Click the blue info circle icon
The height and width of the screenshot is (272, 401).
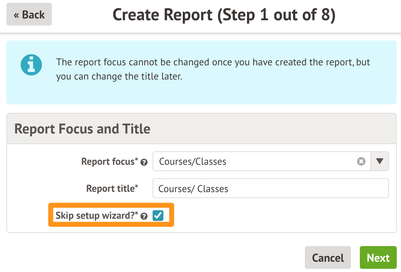(31, 65)
